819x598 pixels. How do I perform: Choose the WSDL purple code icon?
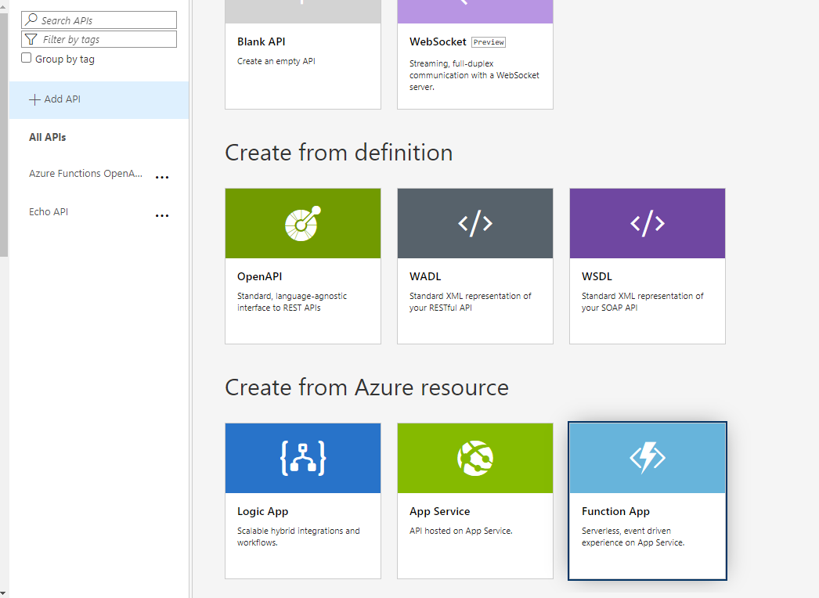648,224
